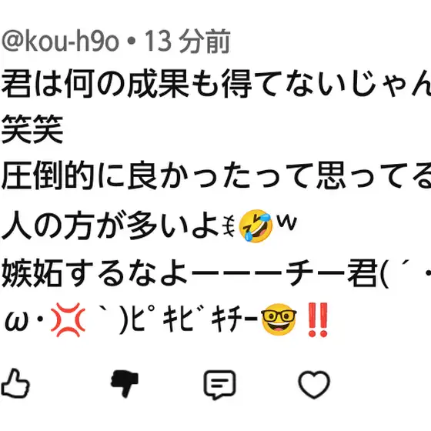Click the nerd face glasses emoji

279,319
